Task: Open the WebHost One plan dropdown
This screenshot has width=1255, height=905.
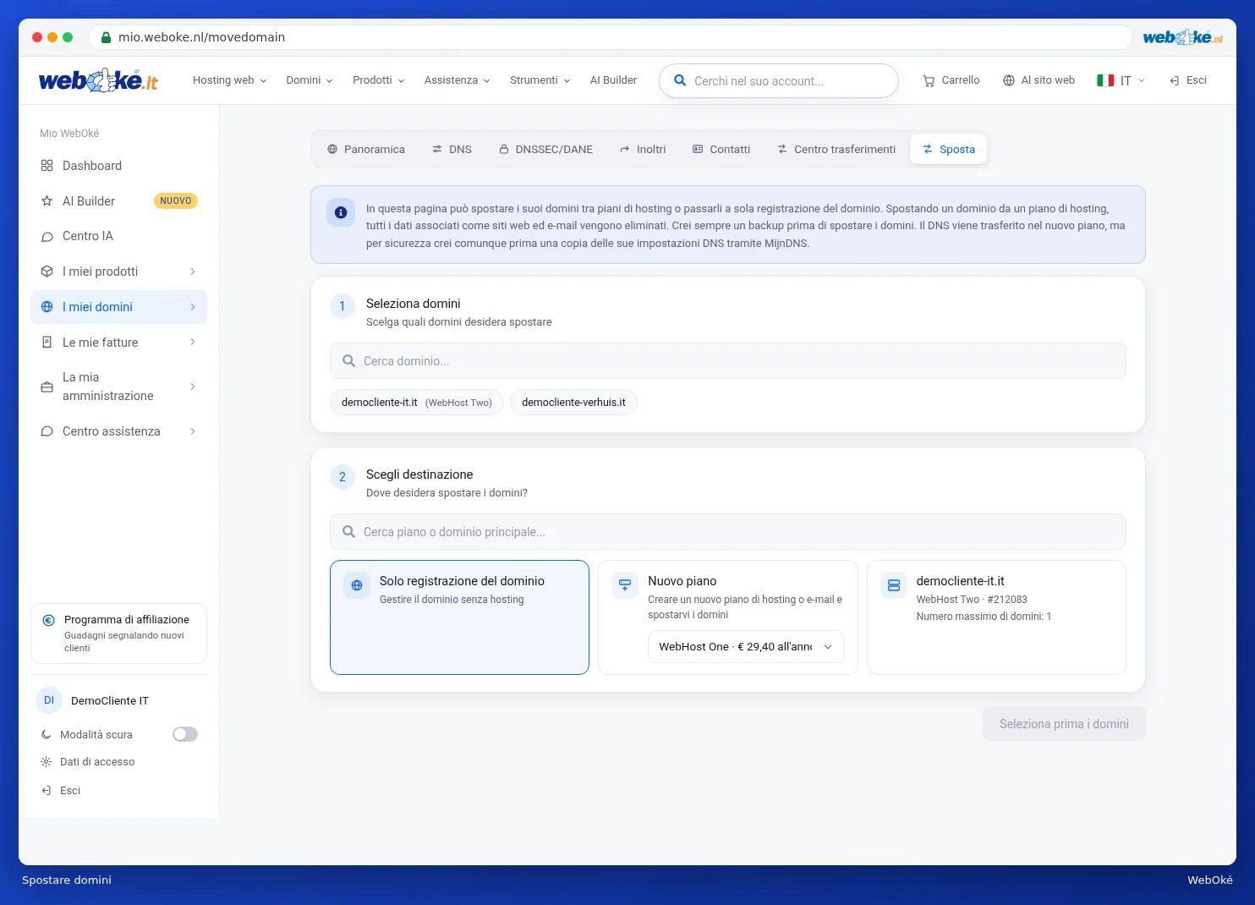Action: [x=746, y=647]
